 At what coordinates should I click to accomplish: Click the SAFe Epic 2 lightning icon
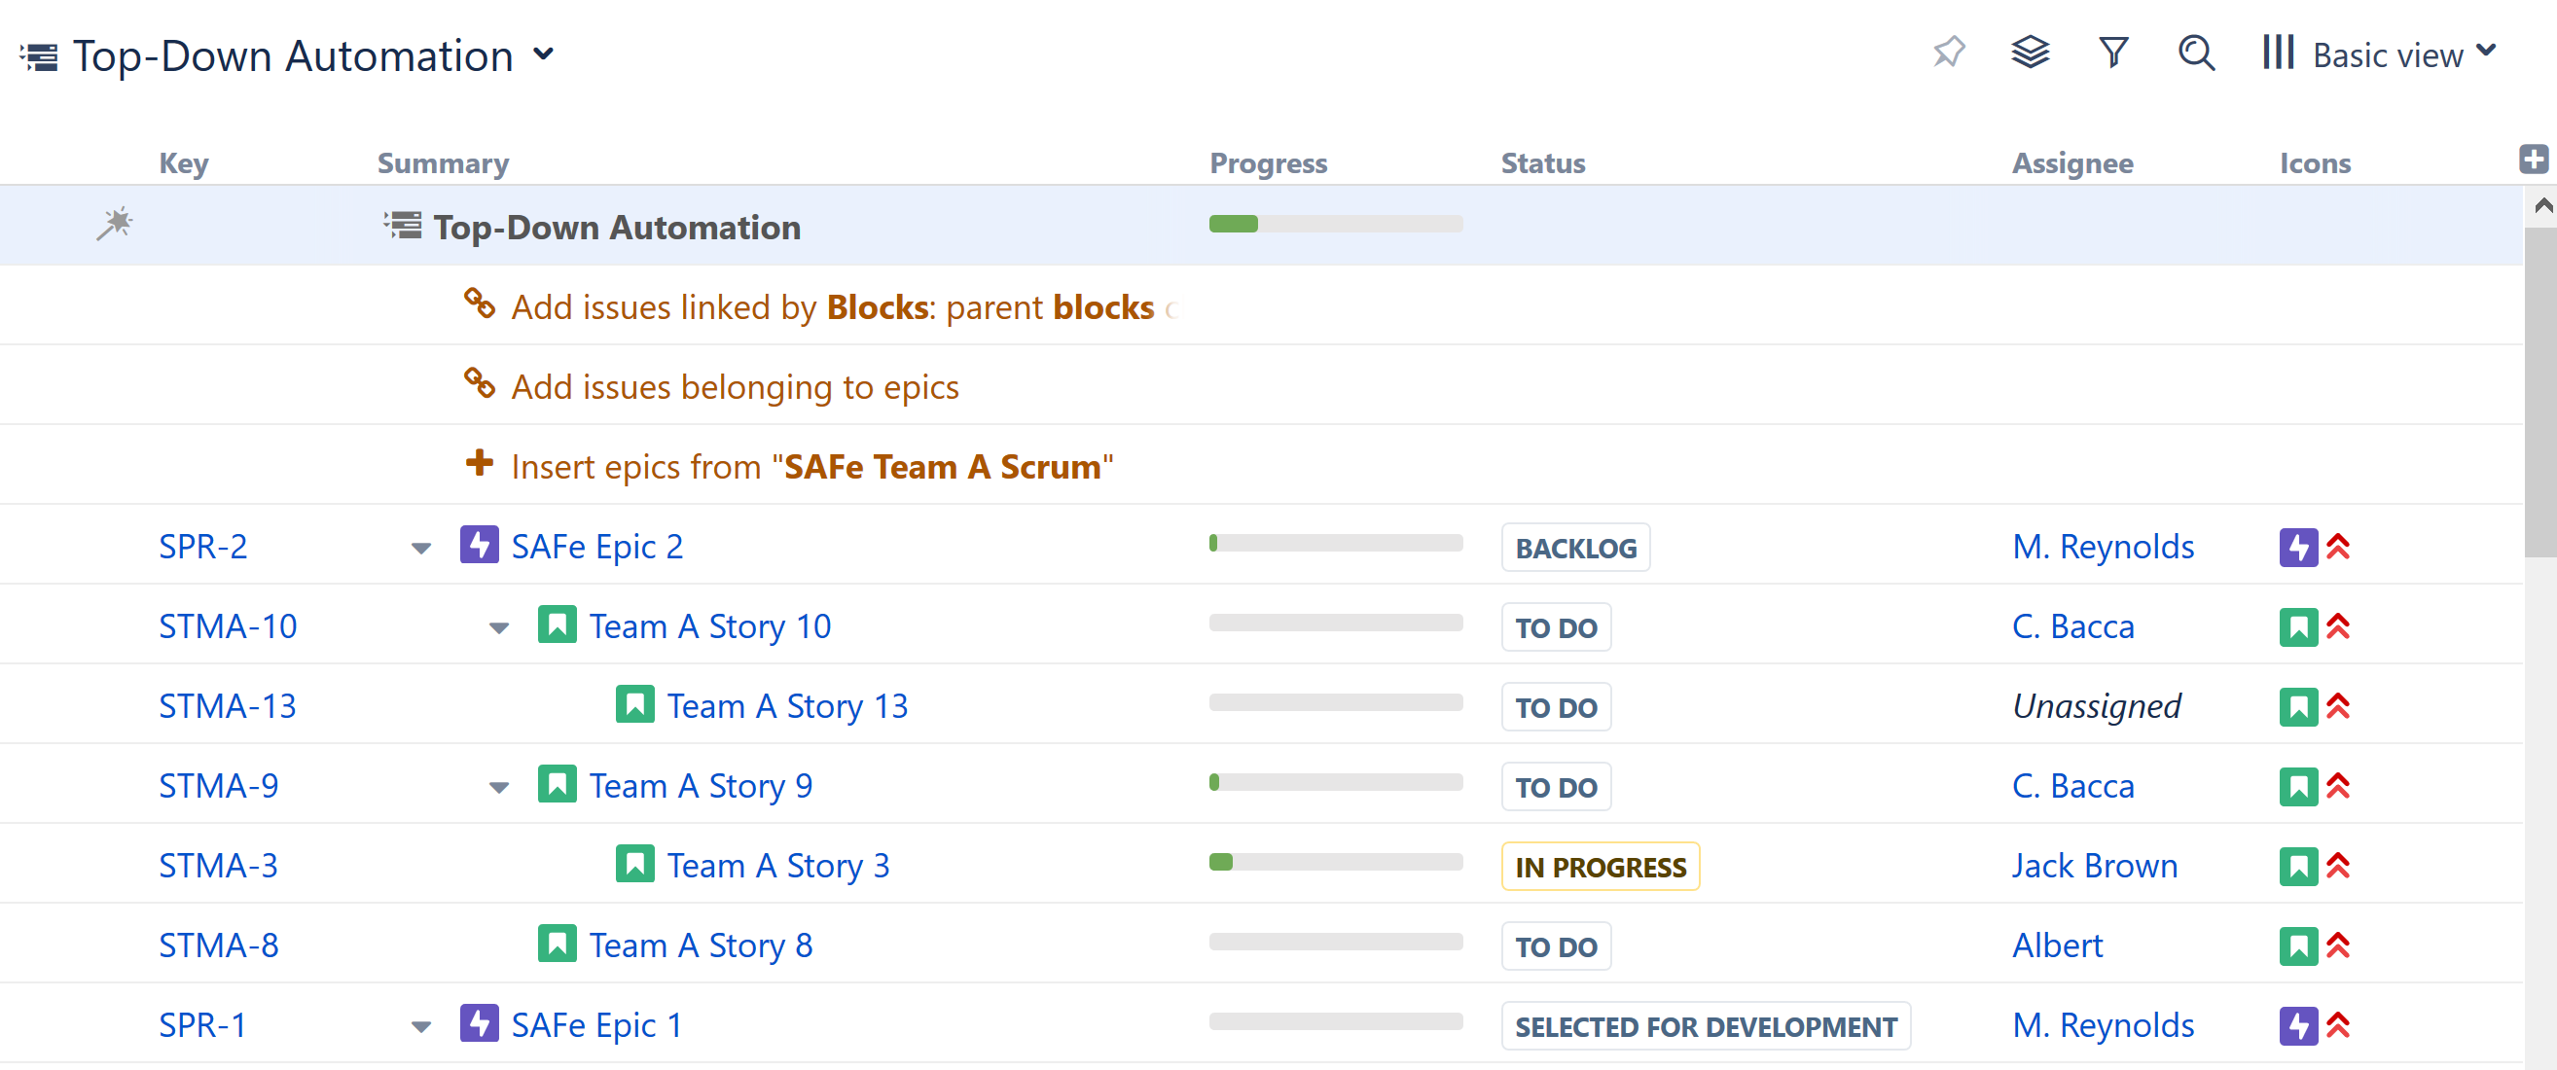(x=480, y=545)
